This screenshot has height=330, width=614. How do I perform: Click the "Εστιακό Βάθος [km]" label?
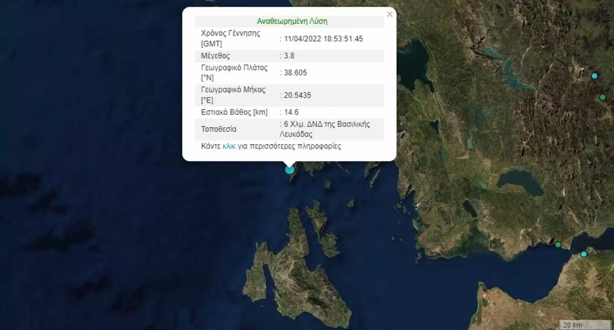pos(234,112)
